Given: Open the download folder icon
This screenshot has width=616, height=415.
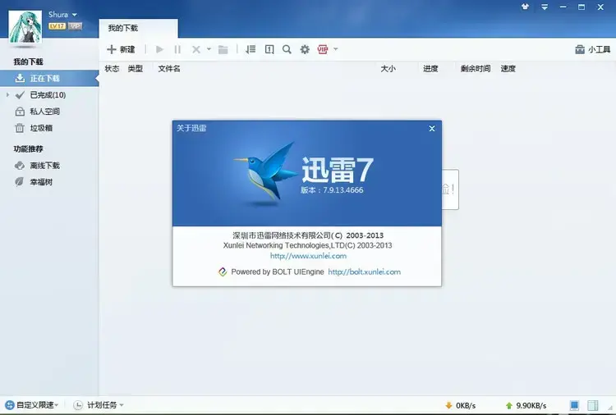Looking at the screenshot, I should [223, 49].
